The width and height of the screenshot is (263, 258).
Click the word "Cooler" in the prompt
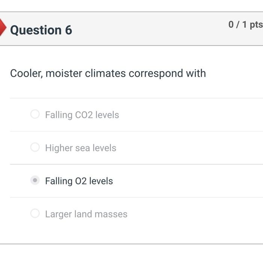click(x=26, y=73)
